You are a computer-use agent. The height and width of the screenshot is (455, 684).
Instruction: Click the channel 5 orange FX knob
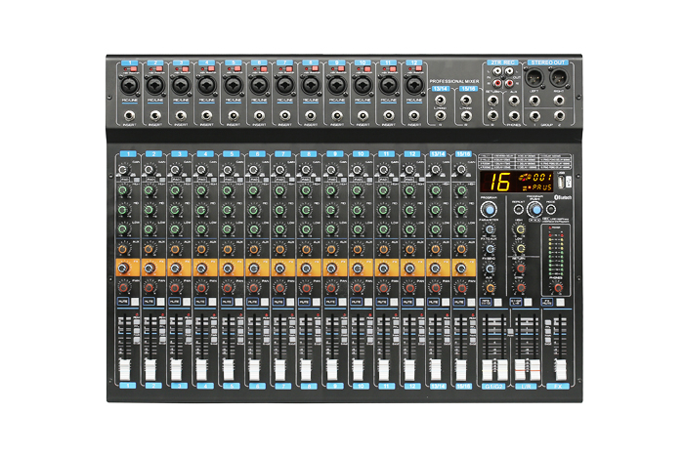[229, 267]
